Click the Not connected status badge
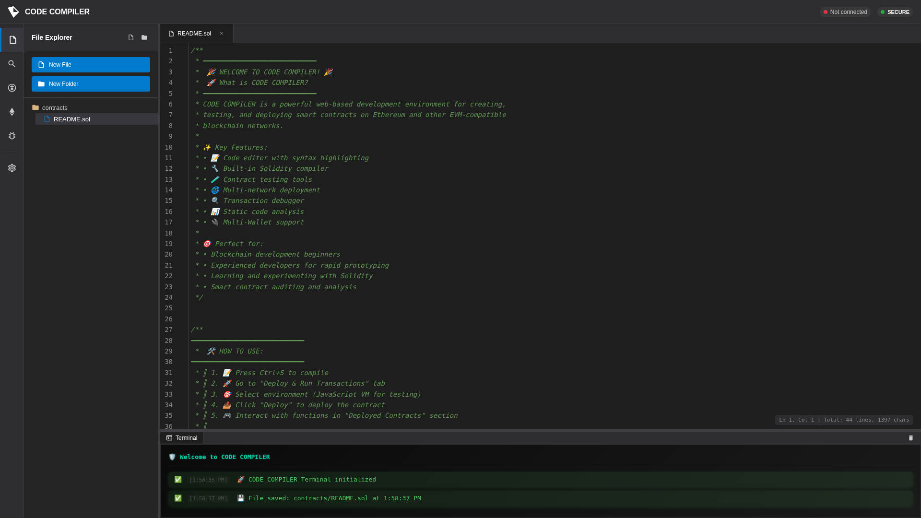 [845, 12]
